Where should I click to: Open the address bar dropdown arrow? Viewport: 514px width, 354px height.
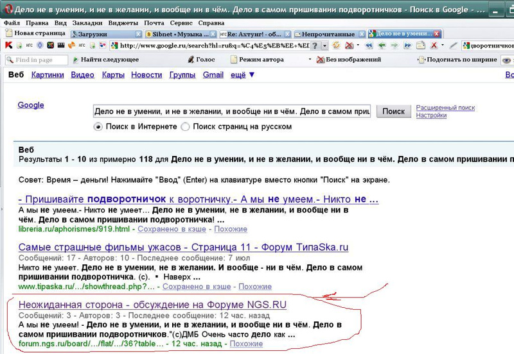(x=325, y=46)
